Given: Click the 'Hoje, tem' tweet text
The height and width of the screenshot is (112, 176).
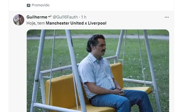Looking at the screenshot, I should coord(36,23).
